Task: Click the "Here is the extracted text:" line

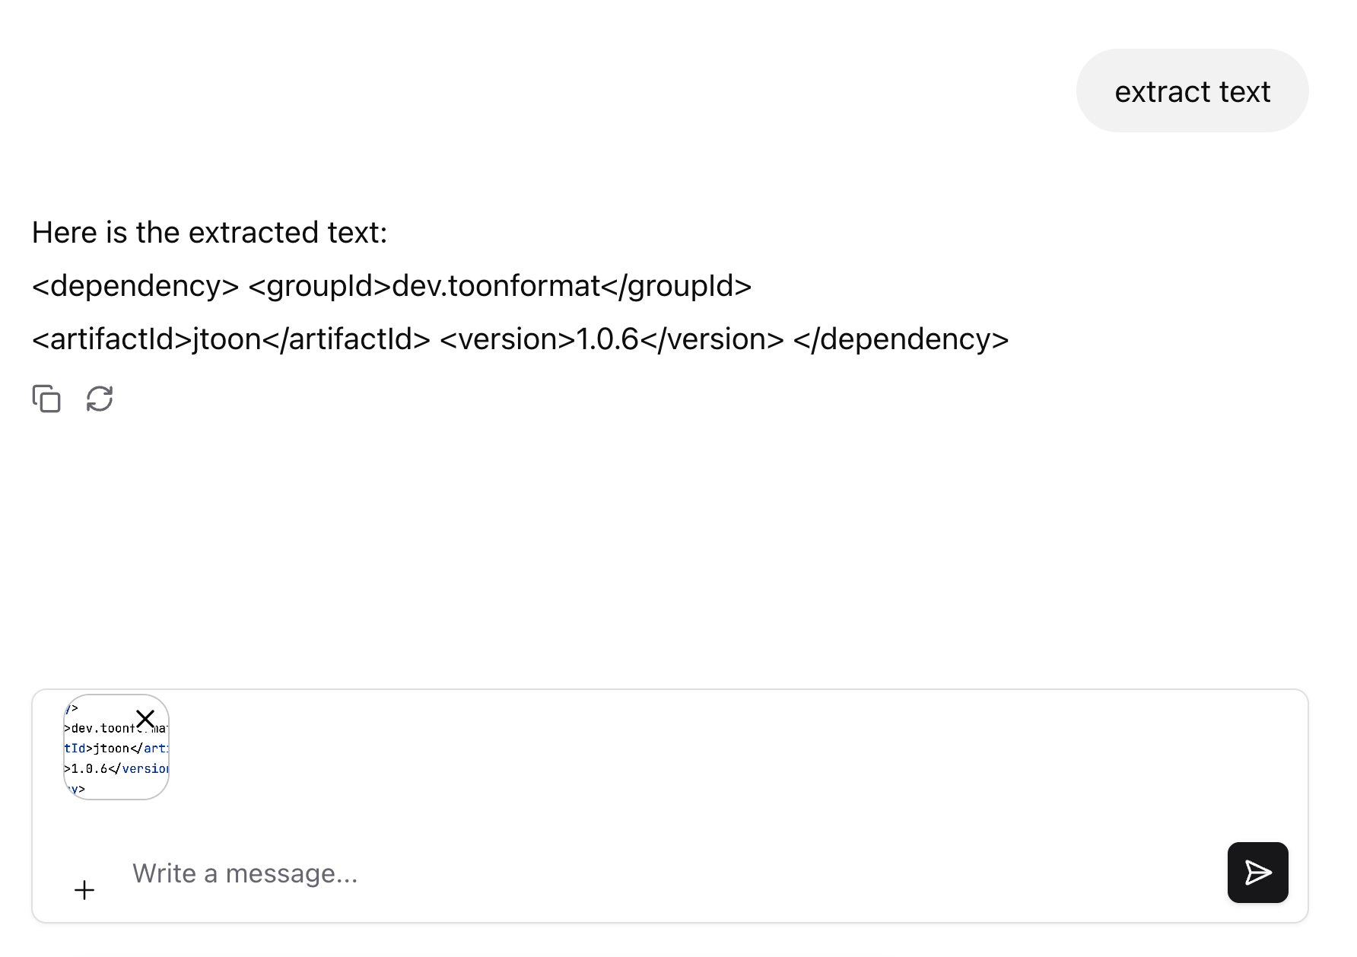Action: pyautogui.click(x=209, y=233)
